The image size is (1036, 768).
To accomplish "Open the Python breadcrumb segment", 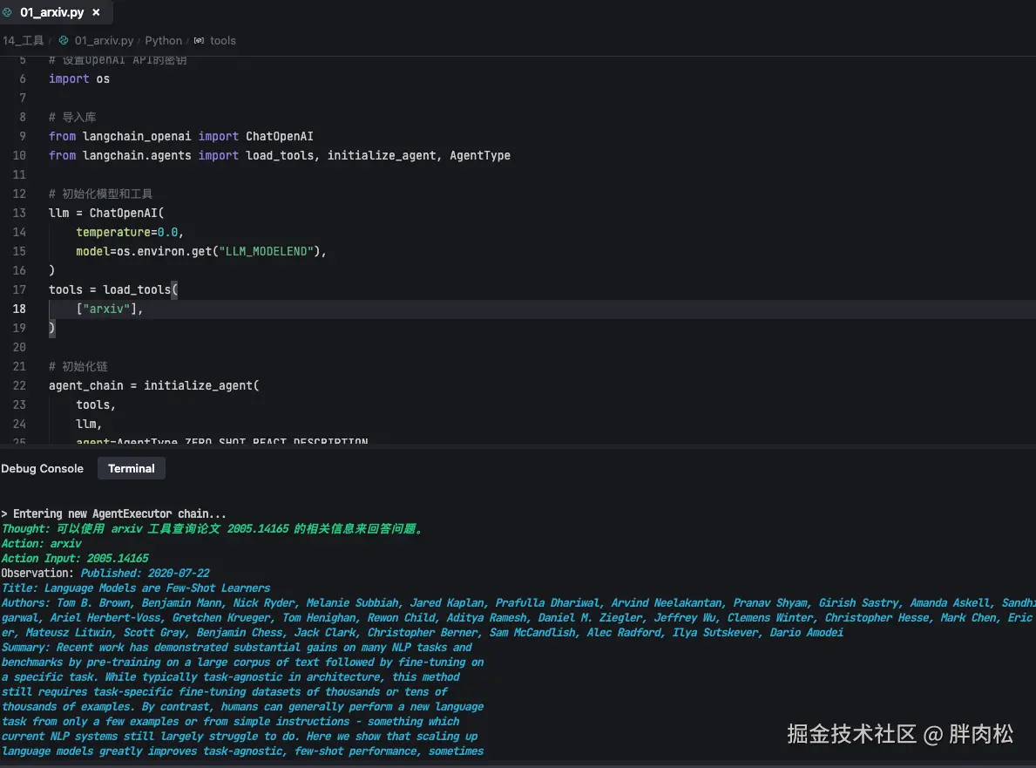I will tap(163, 41).
